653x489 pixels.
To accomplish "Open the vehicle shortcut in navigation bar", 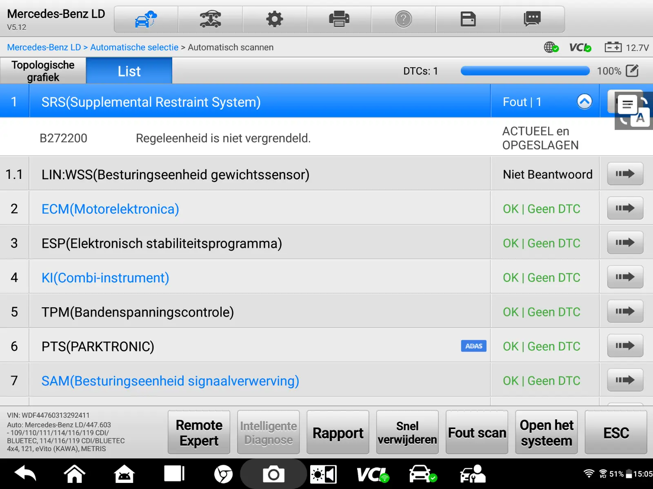I will pyautogui.click(x=423, y=474).
